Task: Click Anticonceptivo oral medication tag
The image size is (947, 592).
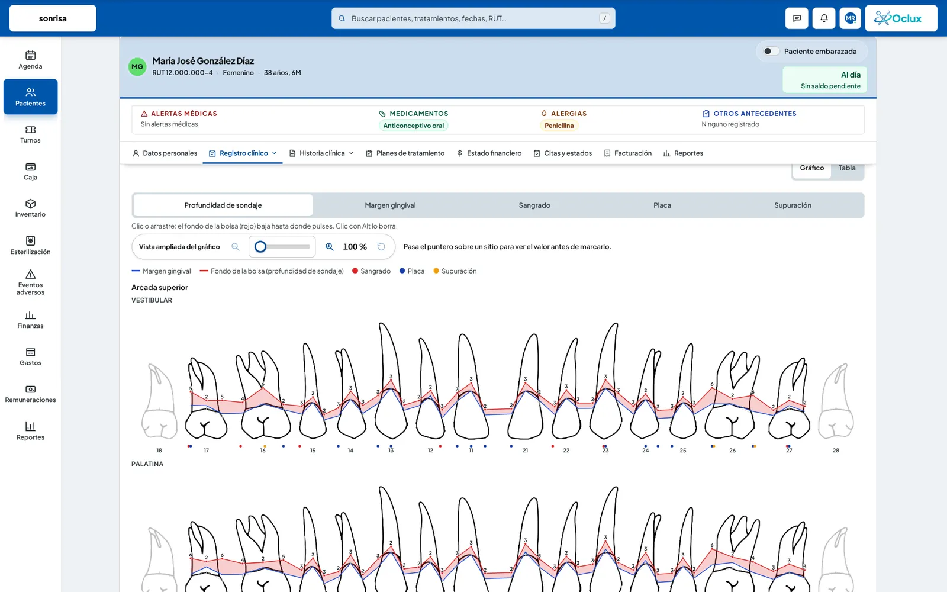Action: coord(413,126)
